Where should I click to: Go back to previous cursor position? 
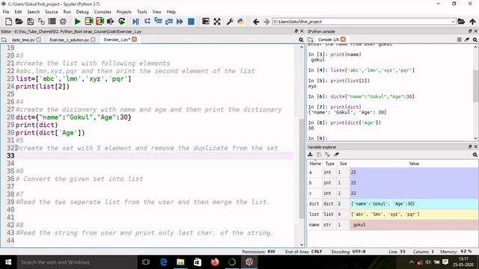(x=256, y=22)
